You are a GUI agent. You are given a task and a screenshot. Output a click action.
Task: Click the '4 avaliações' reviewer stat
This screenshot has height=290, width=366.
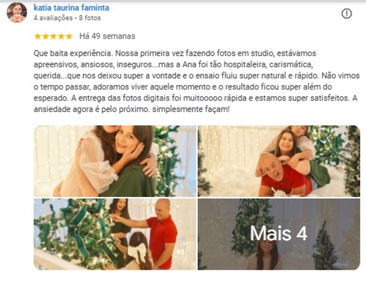[x=53, y=18]
